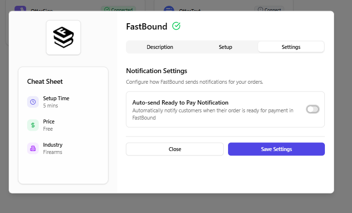Click the Firearms industry value text
The width and height of the screenshot is (352, 213).
[53, 152]
